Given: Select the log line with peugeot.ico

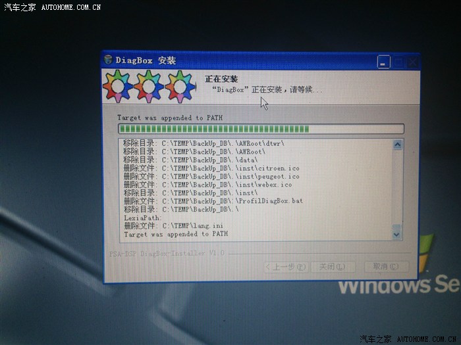Looking at the screenshot, I should 211,176.
